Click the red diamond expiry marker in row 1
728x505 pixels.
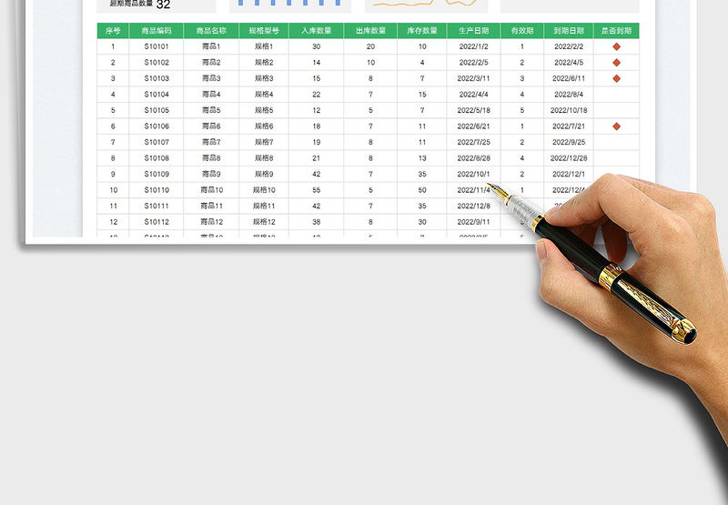616,46
